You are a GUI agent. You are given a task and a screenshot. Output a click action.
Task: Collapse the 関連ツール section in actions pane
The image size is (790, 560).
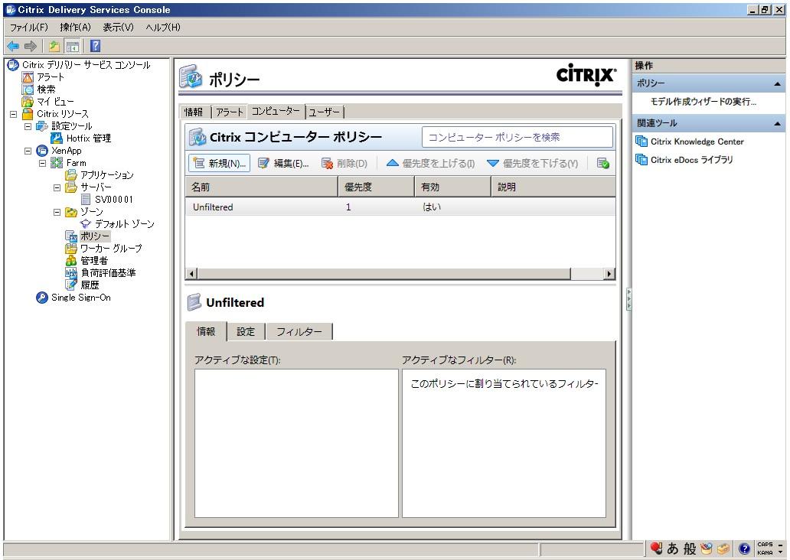coord(777,123)
